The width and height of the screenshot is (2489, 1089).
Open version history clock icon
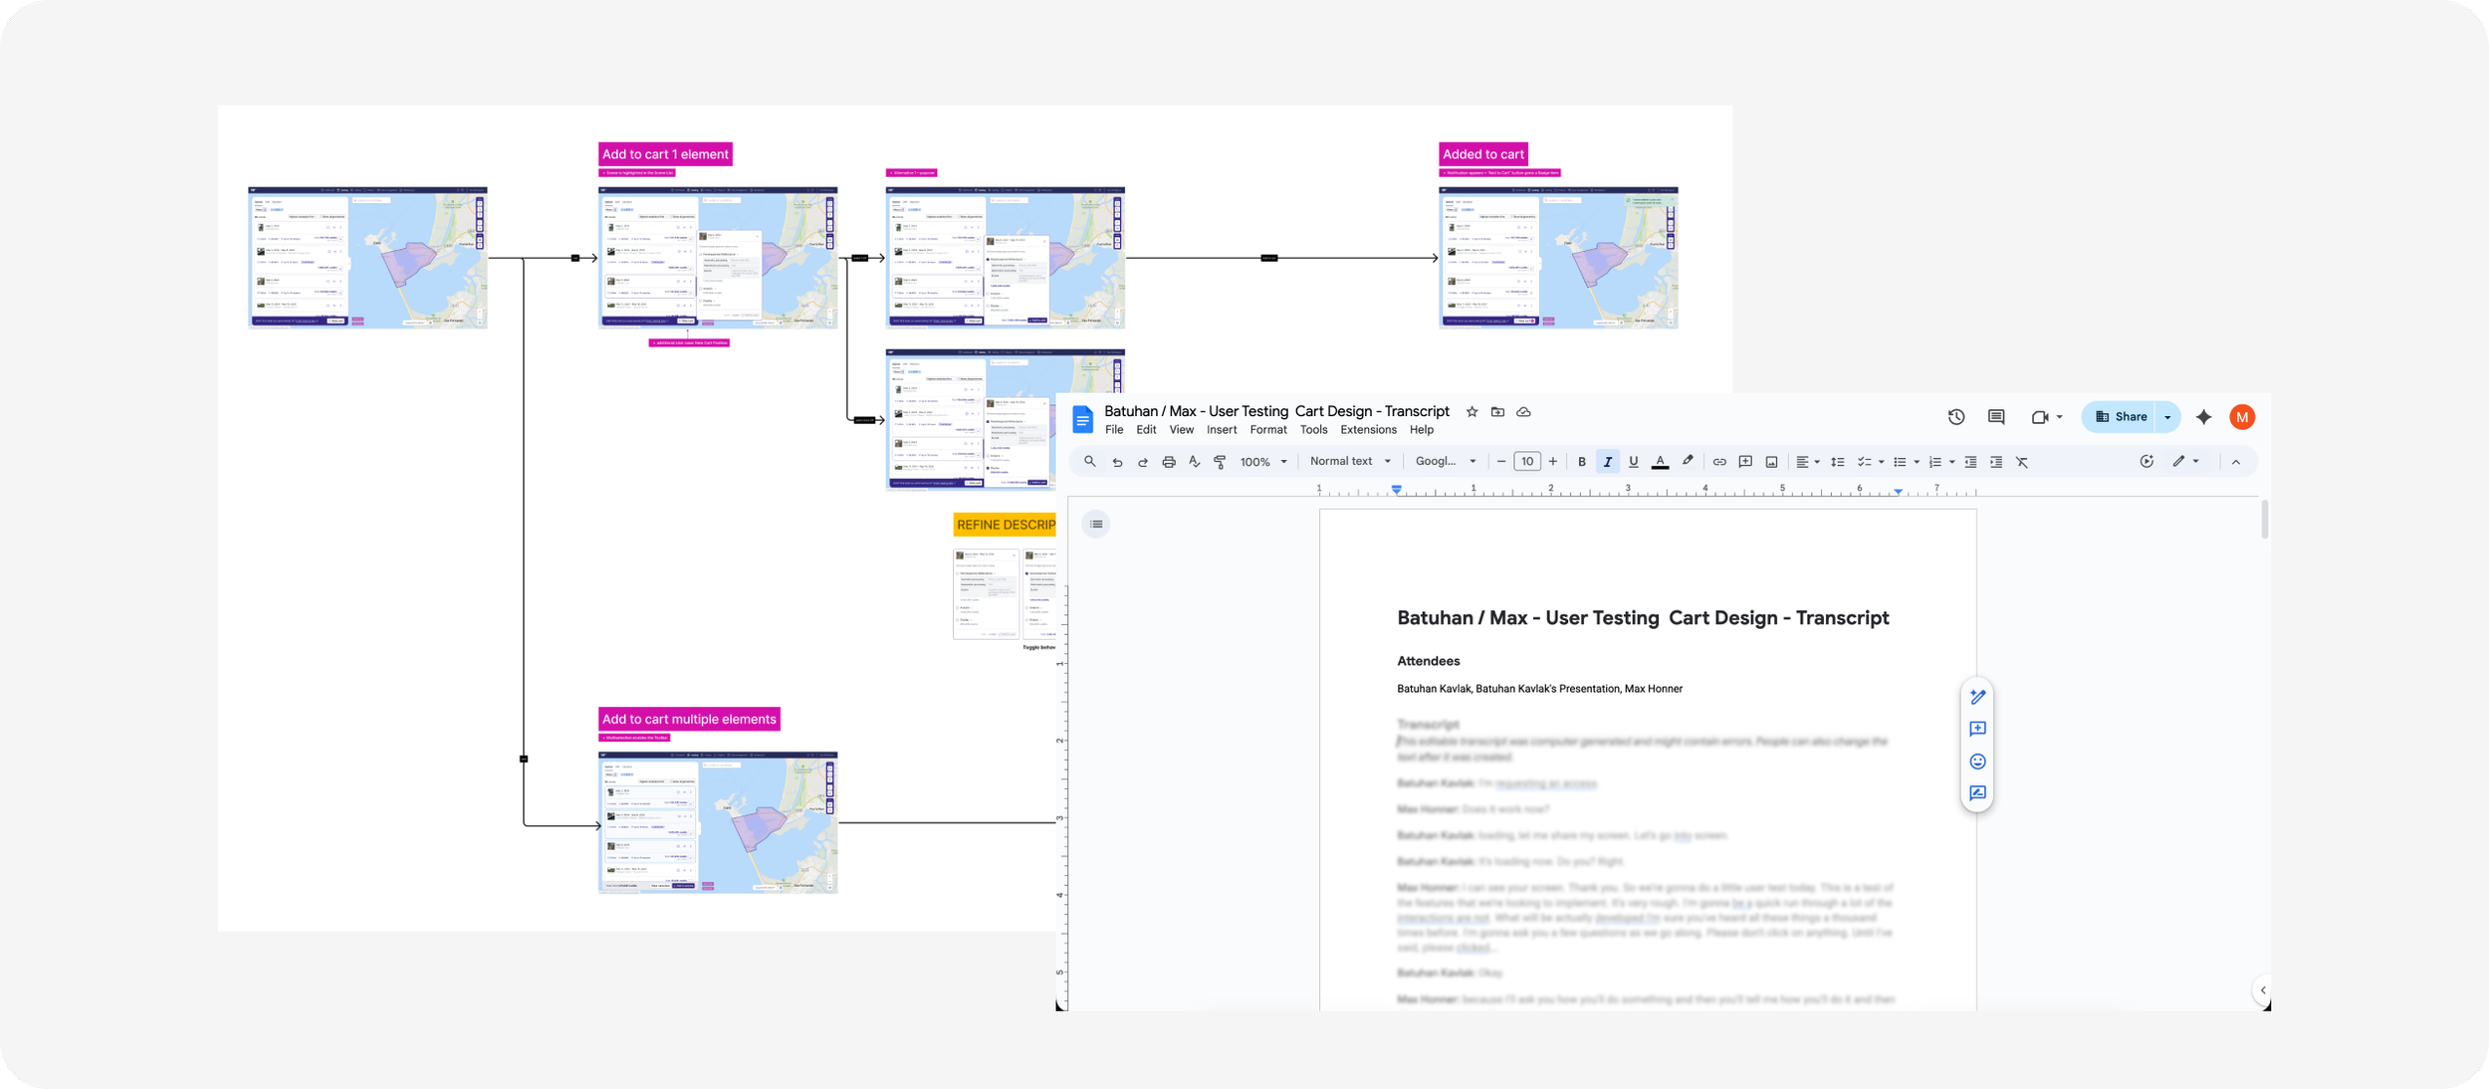(1955, 417)
